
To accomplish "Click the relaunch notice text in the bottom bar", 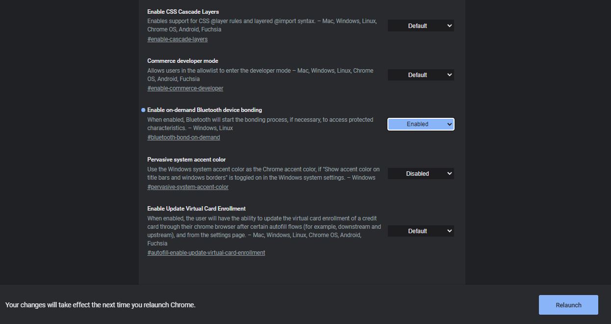I will pos(101,305).
